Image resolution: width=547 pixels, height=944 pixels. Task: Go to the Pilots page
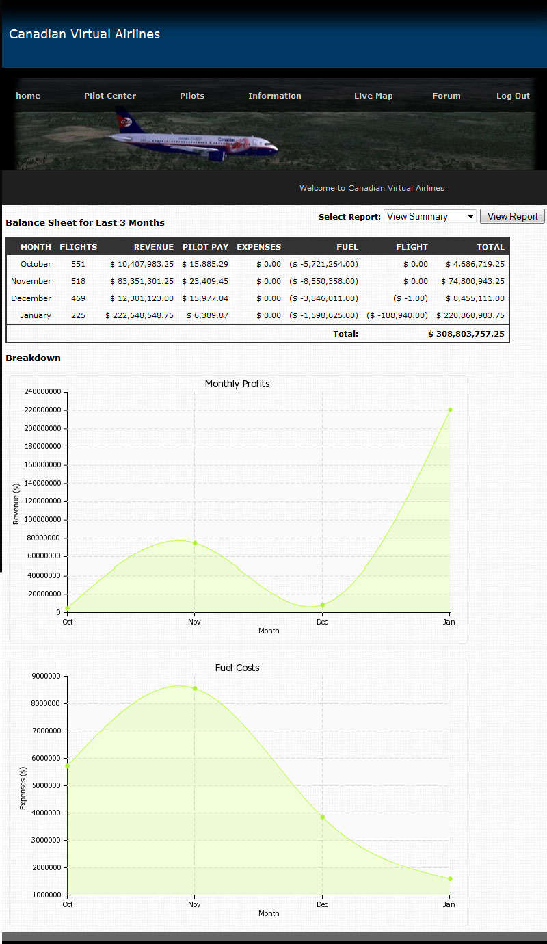pyautogui.click(x=192, y=96)
